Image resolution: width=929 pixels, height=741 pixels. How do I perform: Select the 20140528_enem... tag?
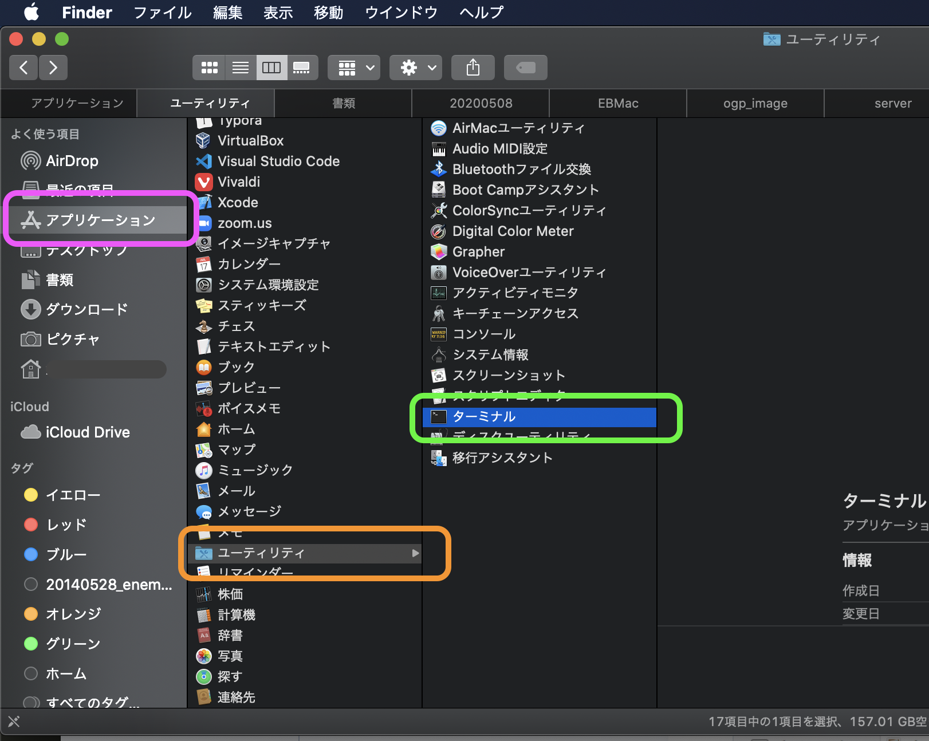click(x=95, y=584)
